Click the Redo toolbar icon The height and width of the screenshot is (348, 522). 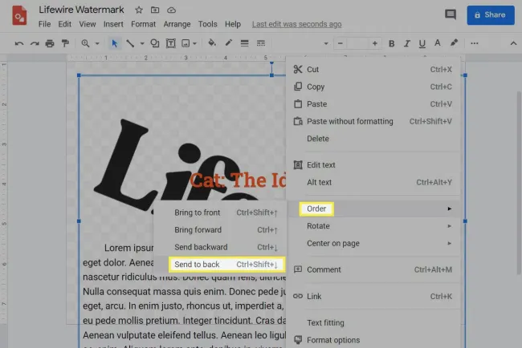coord(35,43)
